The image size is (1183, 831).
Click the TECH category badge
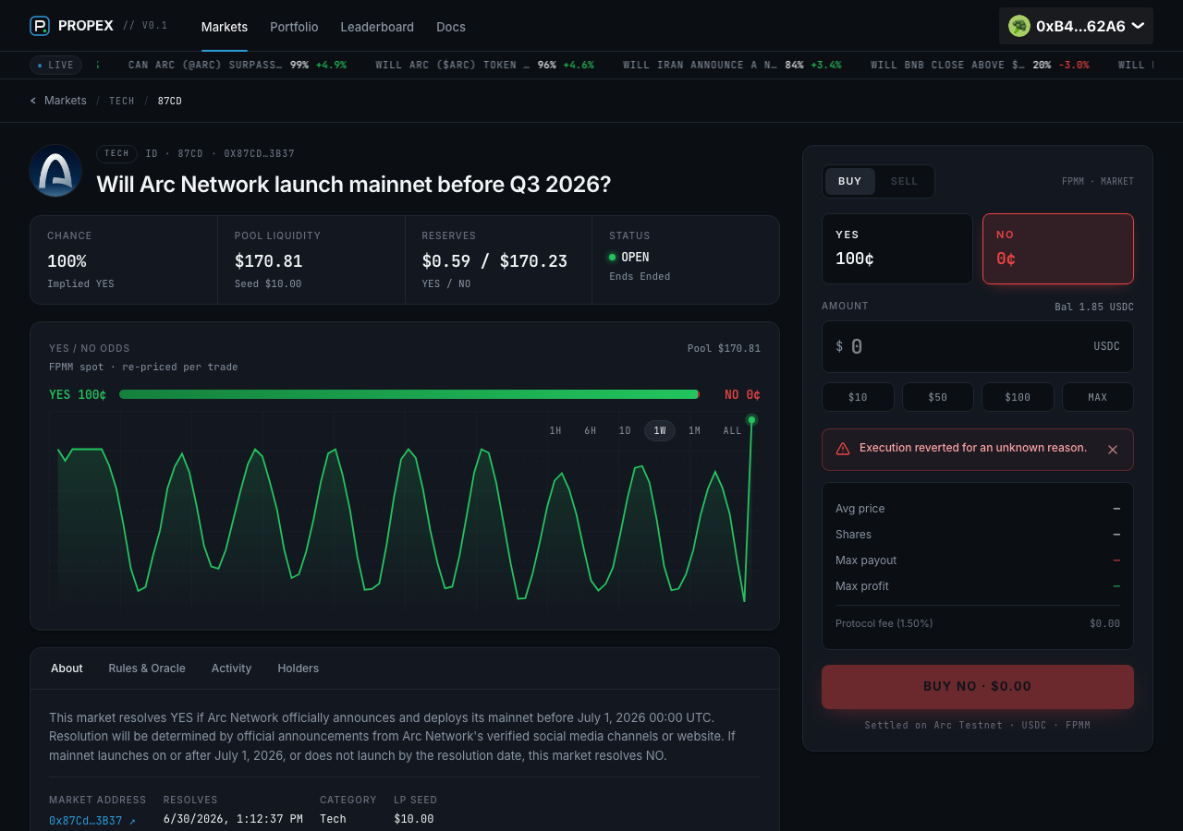116,154
